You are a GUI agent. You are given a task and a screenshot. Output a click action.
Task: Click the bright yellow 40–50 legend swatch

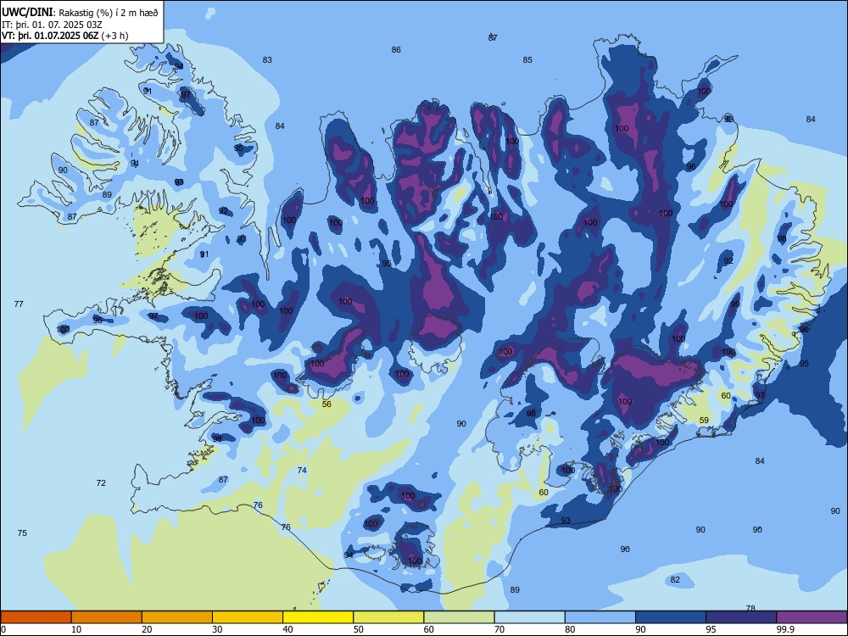coord(318,617)
